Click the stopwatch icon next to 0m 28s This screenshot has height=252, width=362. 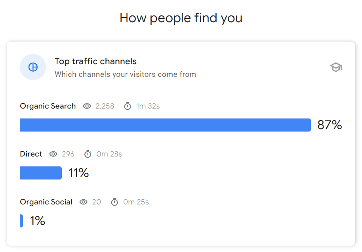(x=88, y=154)
